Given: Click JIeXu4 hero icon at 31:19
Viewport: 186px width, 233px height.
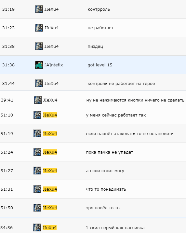Looking at the screenshot, I should tap(39, 9).
